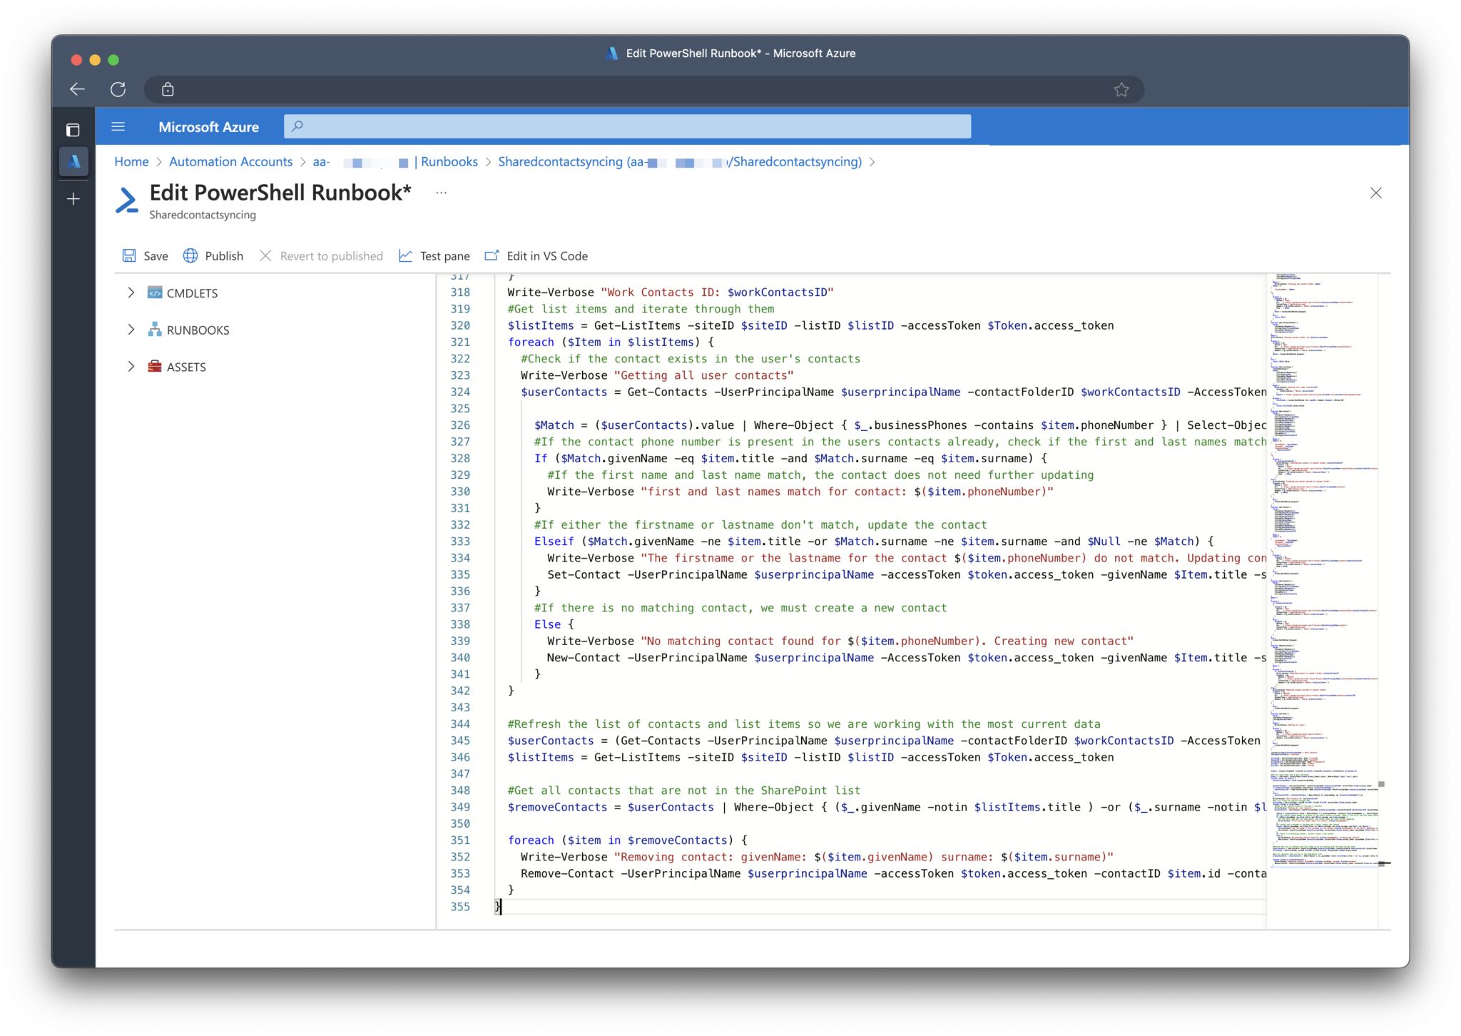Click Revert to published
This screenshot has width=1461, height=1036.
[321, 256]
